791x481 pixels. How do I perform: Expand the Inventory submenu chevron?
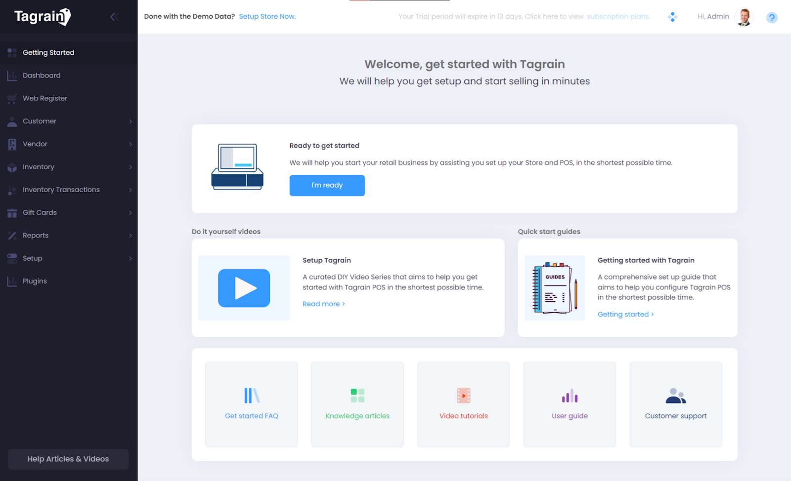click(131, 167)
